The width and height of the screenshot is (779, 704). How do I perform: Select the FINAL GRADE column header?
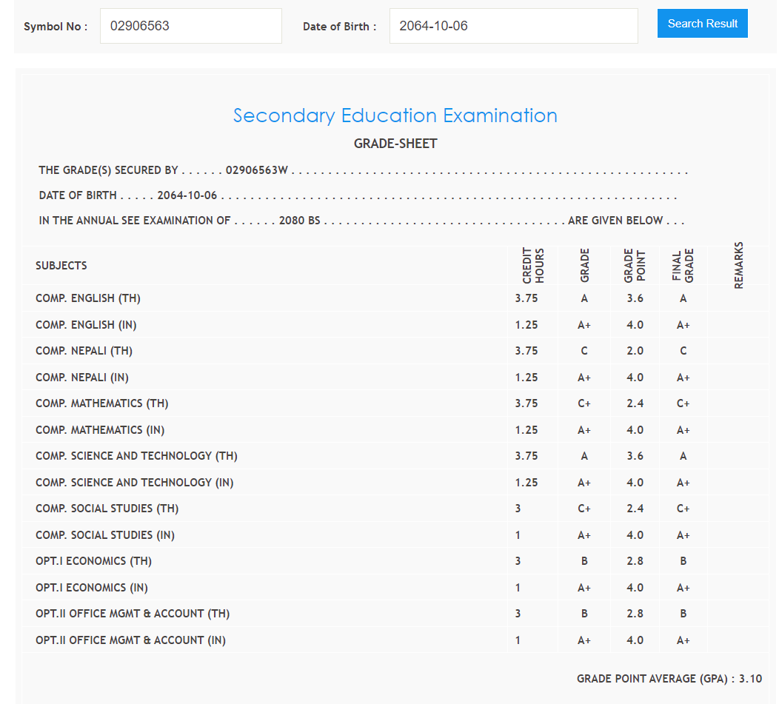point(683,266)
